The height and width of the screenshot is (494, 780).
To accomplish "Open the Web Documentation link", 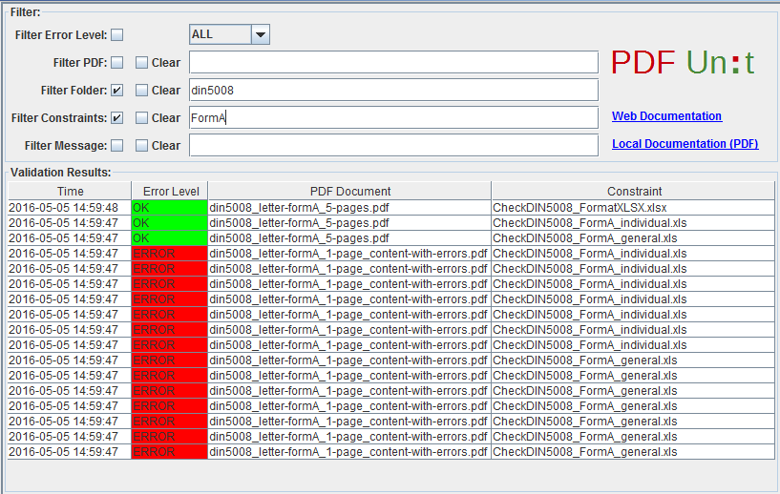I will click(666, 116).
